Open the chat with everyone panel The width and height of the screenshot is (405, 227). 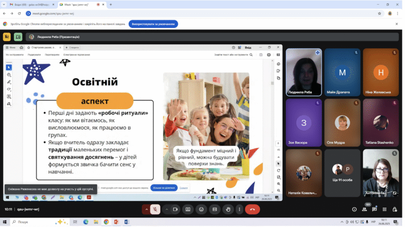[374, 210]
